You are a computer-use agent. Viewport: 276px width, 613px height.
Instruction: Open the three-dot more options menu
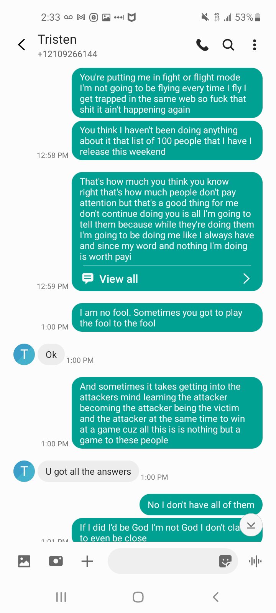[x=254, y=45]
